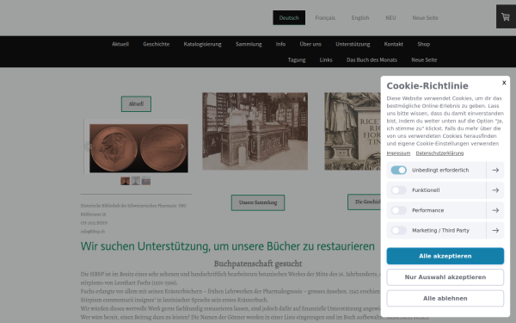Open the Shop menu item
The height and width of the screenshot is (323, 516).
pyautogui.click(x=423, y=44)
